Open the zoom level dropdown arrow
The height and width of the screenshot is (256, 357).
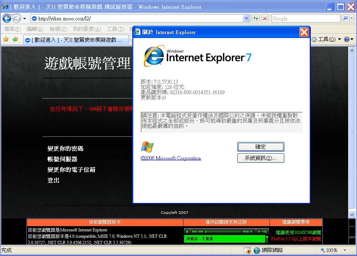345,250
